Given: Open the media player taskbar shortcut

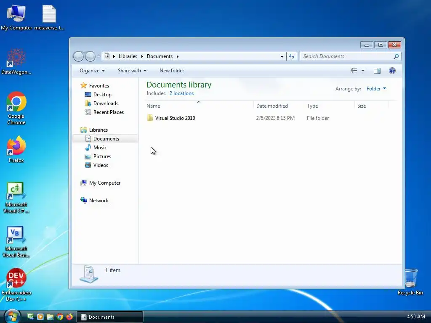Looking at the screenshot, I should tap(40, 317).
